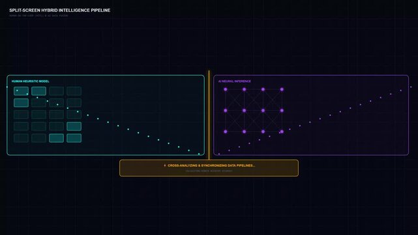Click 'CROSS-ANALYZING & SYNCHRONIZING DATA PIPELINES...' status text
The height and width of the screenshot is (235, 418).
pyautogui.click(x=211, y=165)
